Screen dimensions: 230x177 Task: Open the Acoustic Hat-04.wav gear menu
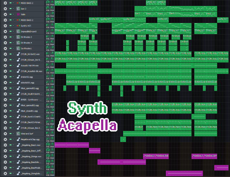click(x=5, y=65)
